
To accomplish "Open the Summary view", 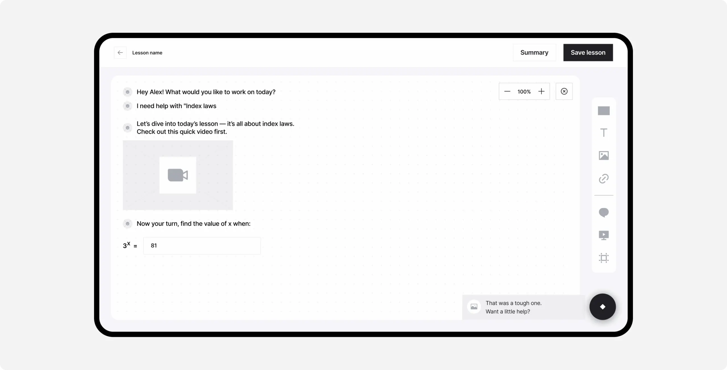I will coord(534,52).
